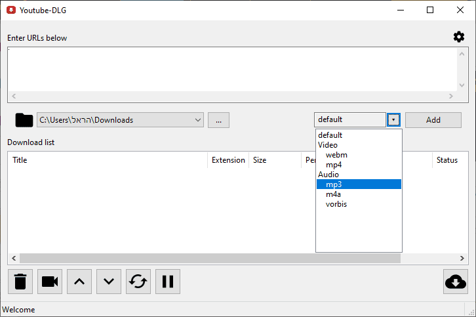Click URL box scroll down arrow
476x317 pixels.
[462, 85]
